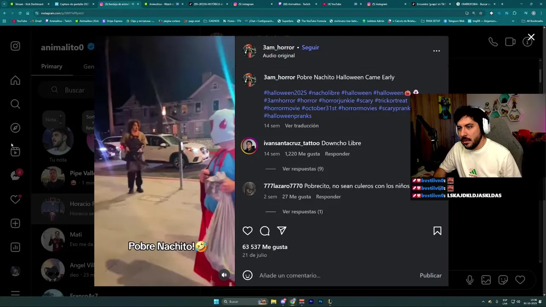Start a video call with the camera icon
The height and width of the screenshot is (307, 546).
[x=510, y=42]
